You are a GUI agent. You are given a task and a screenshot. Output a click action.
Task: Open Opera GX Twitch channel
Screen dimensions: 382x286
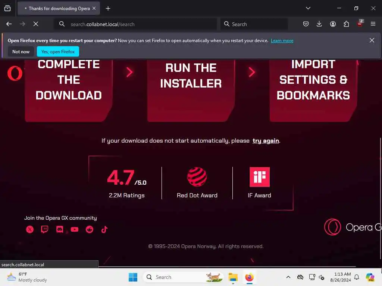coord(45,229)
